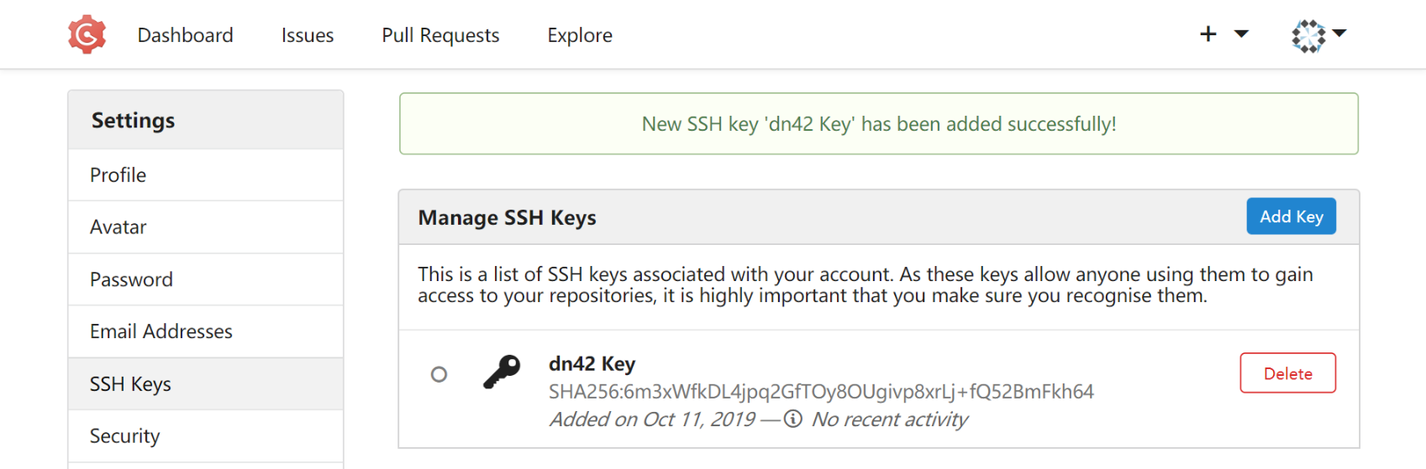Viewport: 1426px width, 469px height.
Task: Click the Gitea logo icon
Action: pyautogui.click(x=87, y=35)
